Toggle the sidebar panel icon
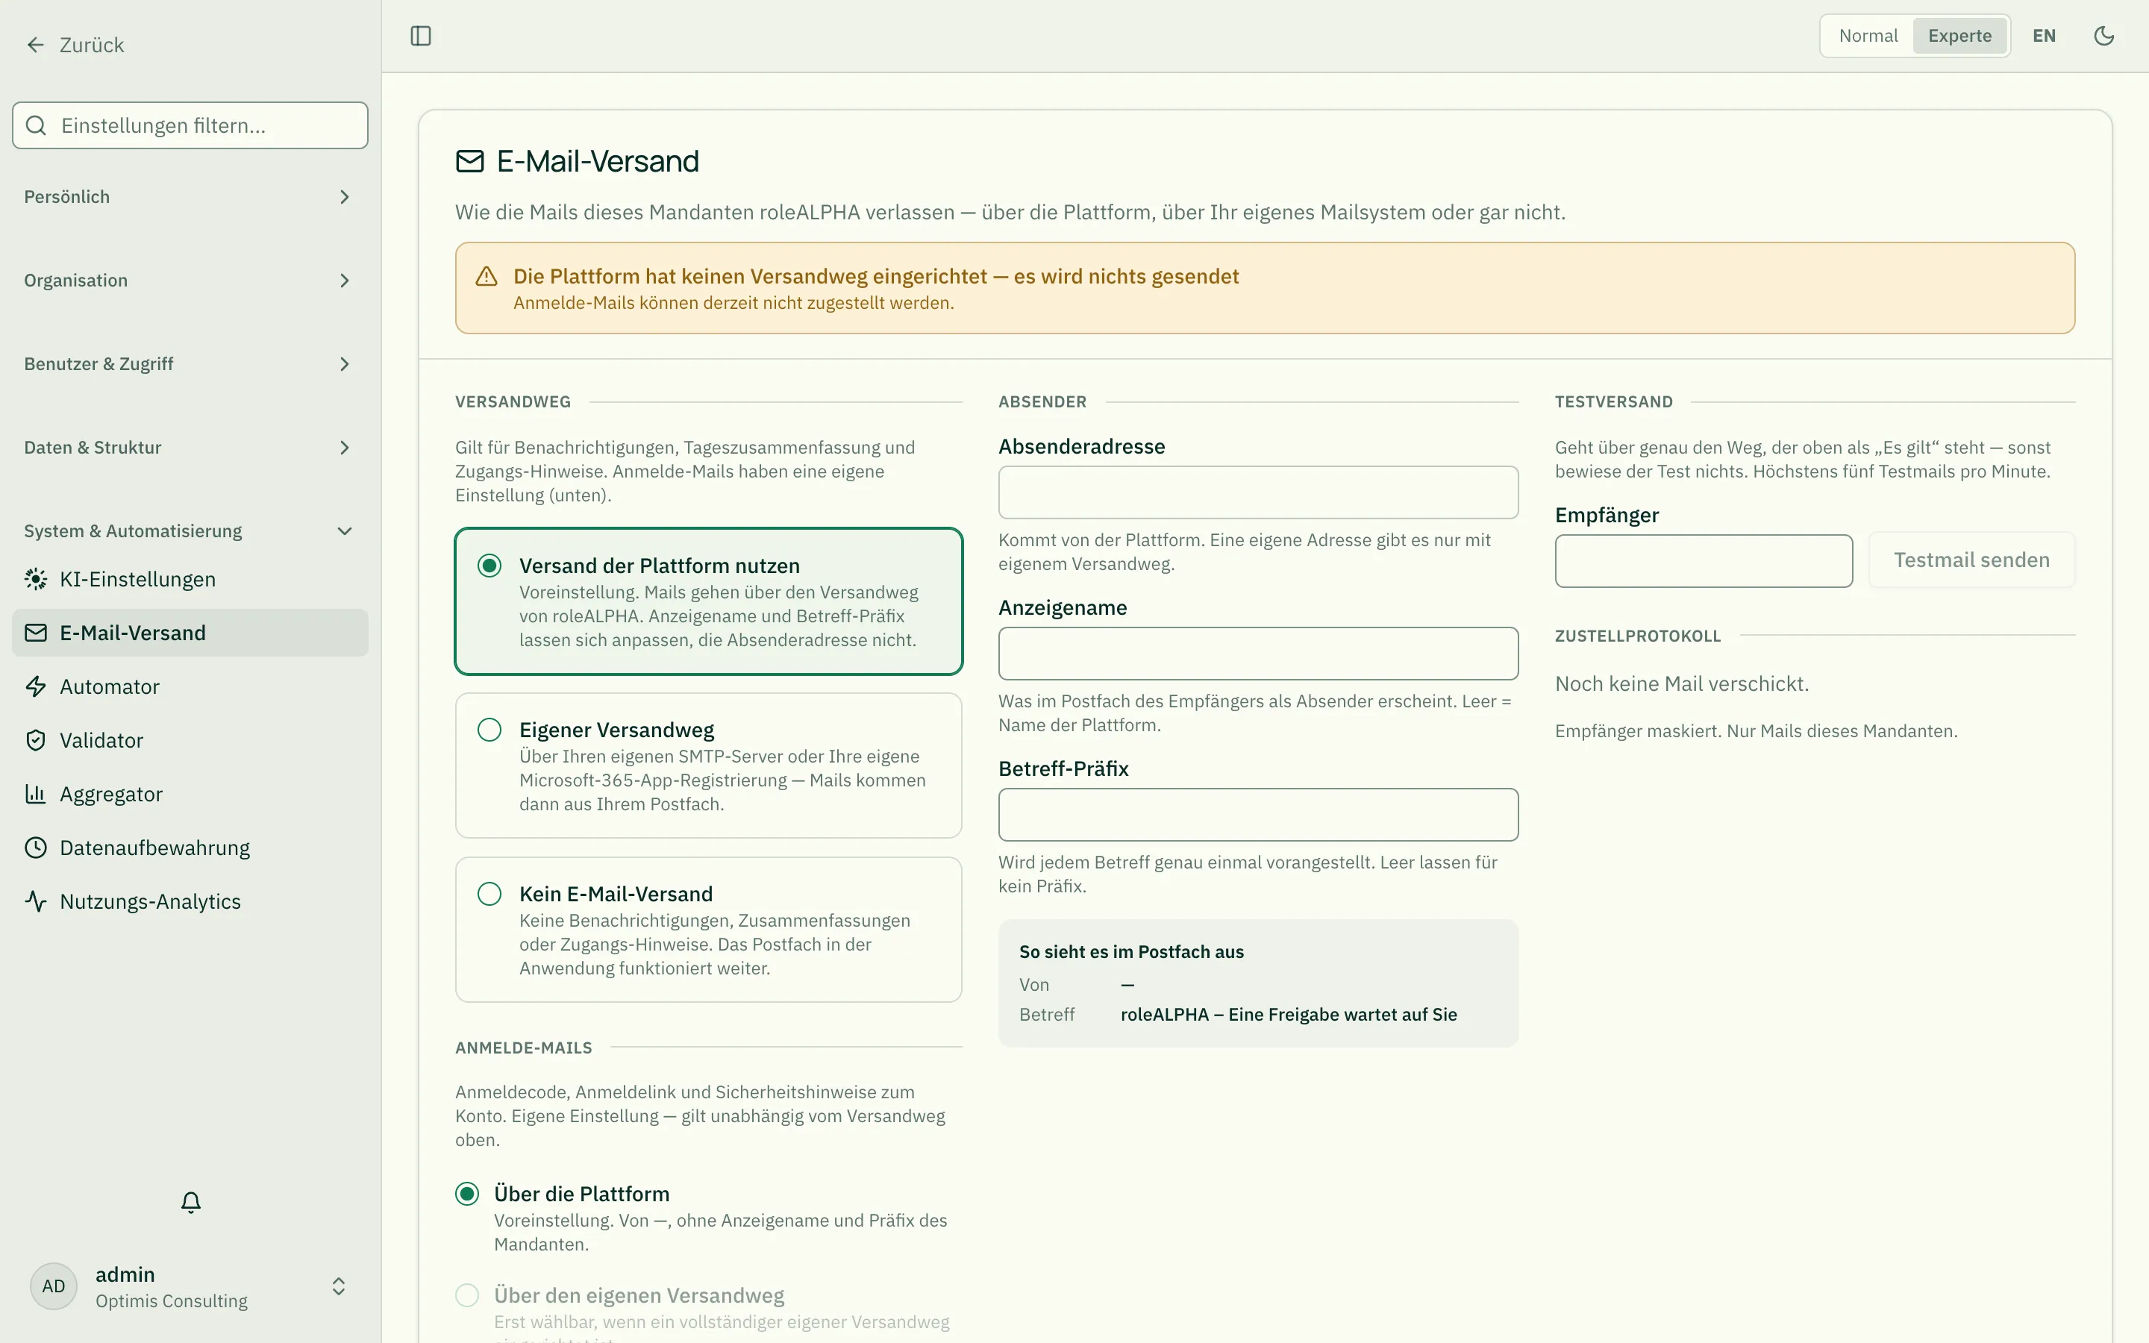Image resolution: width=2149 pixels, height=1343 pixels. pos(421,36)
